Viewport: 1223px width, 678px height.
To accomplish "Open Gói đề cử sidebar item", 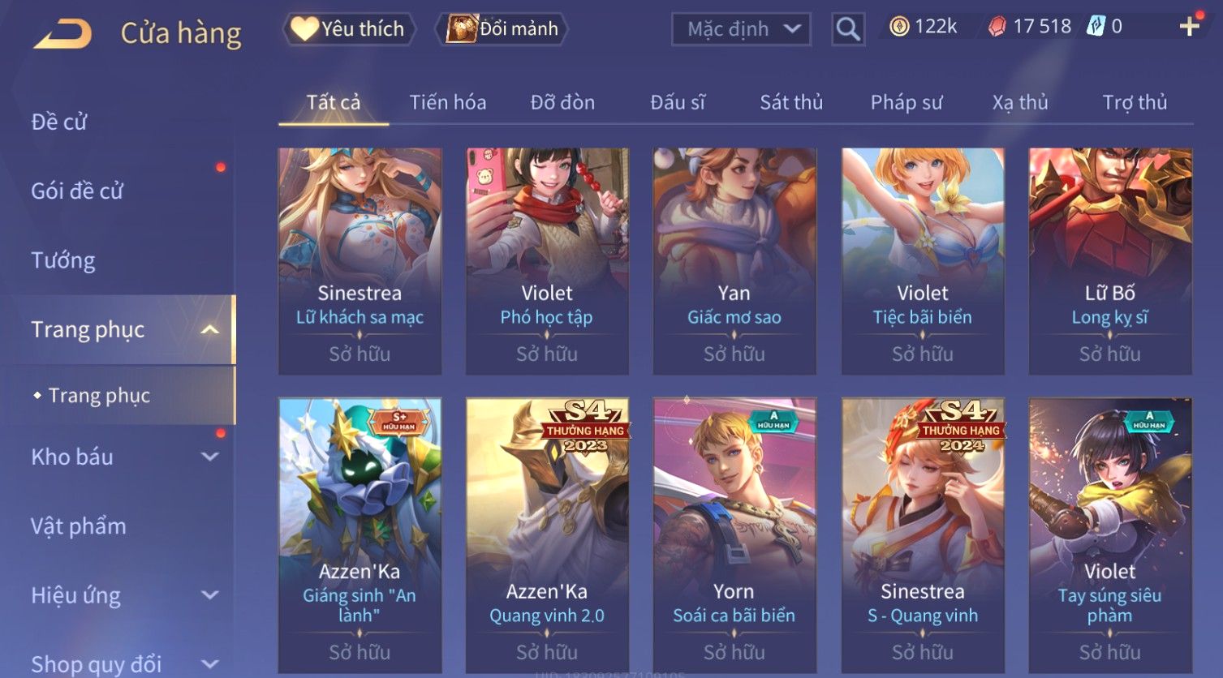I will 77,191.
